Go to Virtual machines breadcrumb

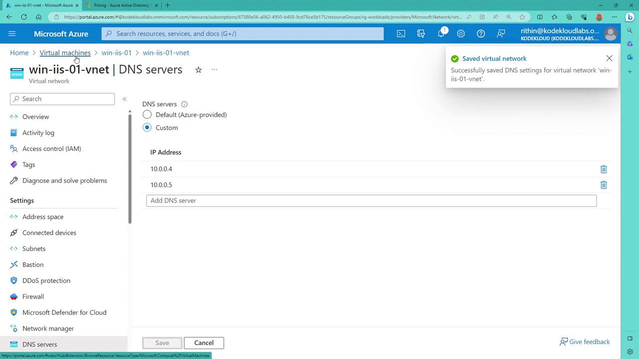65,53
